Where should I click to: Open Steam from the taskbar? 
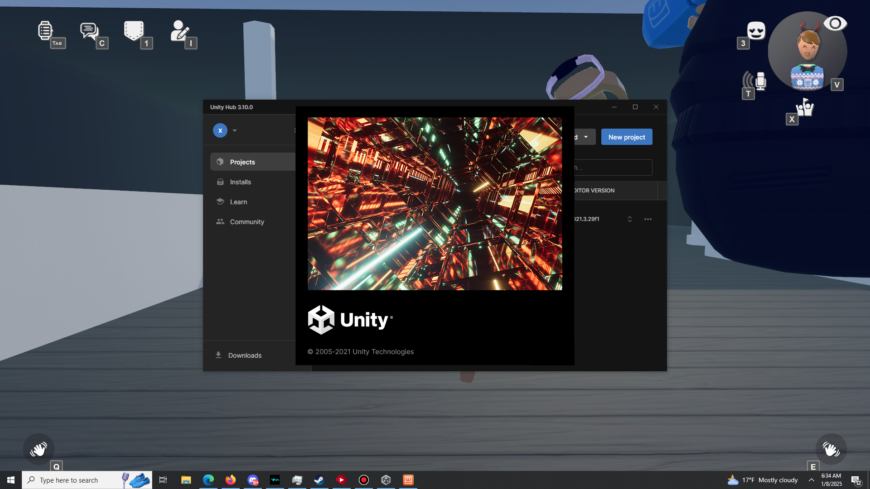[319, 480]
